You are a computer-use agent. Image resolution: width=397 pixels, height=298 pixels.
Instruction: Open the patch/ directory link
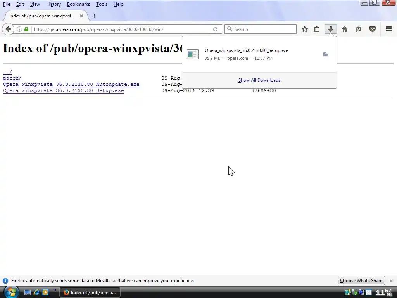point(12,78)
